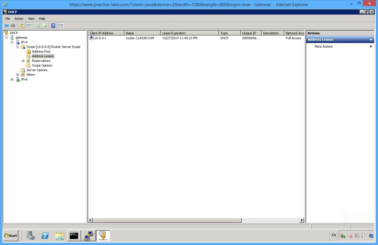The height and width of the screenshot is (245, 378).
Task: Open PowerShell from the taskbar
Action: click(x=45, y=236)
